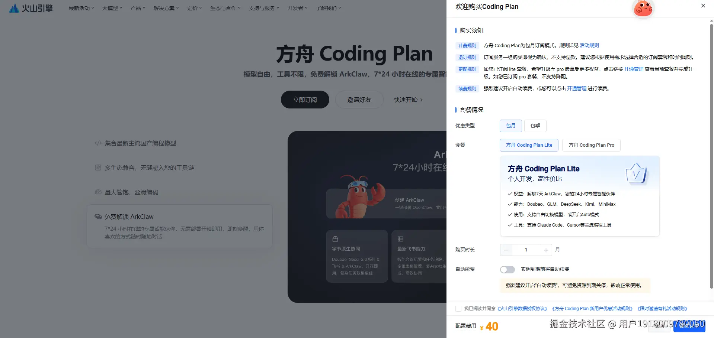The image size is (714, 338).
Task: Expand the 生态与合作 navigation menu
Action: tap(225, 8)
